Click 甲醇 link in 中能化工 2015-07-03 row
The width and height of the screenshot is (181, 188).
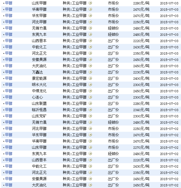pyautogui.click(x=9, y=47)
